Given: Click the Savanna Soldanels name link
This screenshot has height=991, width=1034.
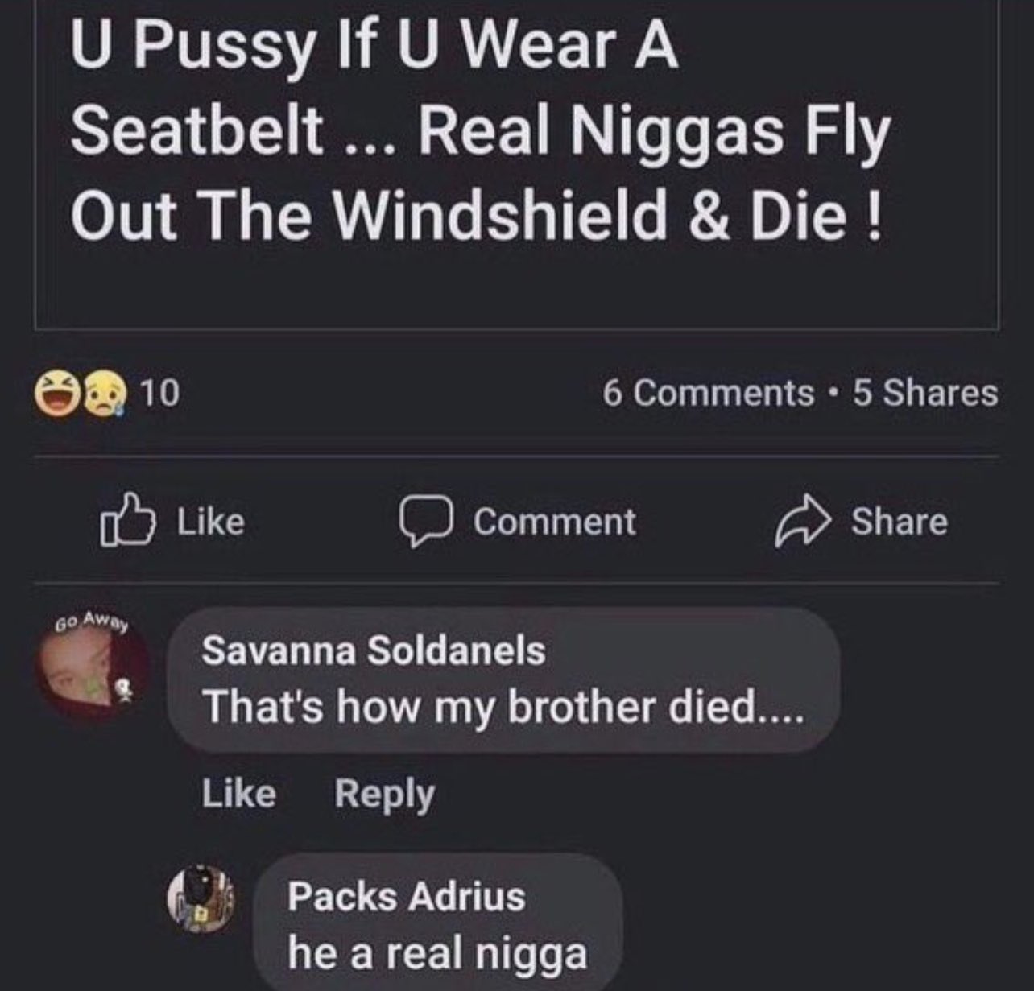Looking at the screenshot, I should tap(374, 650).
